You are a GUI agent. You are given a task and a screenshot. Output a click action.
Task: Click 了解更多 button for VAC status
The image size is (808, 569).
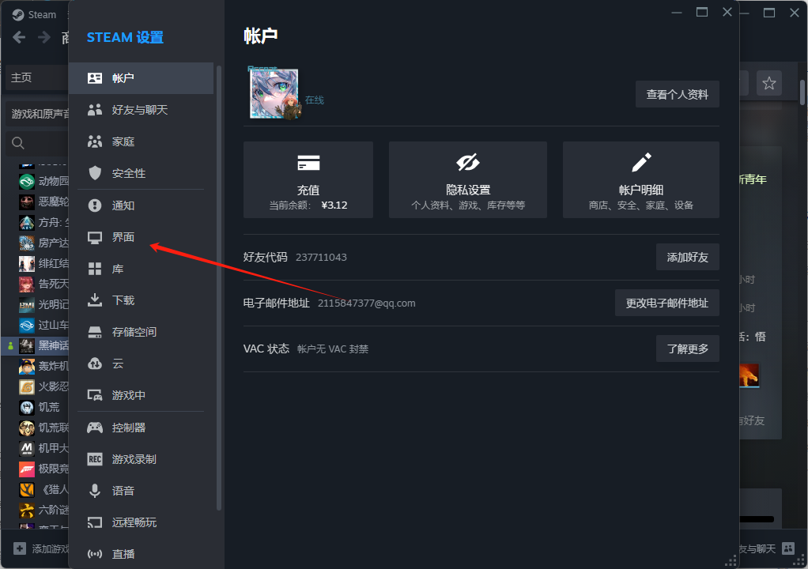point(687,349)
